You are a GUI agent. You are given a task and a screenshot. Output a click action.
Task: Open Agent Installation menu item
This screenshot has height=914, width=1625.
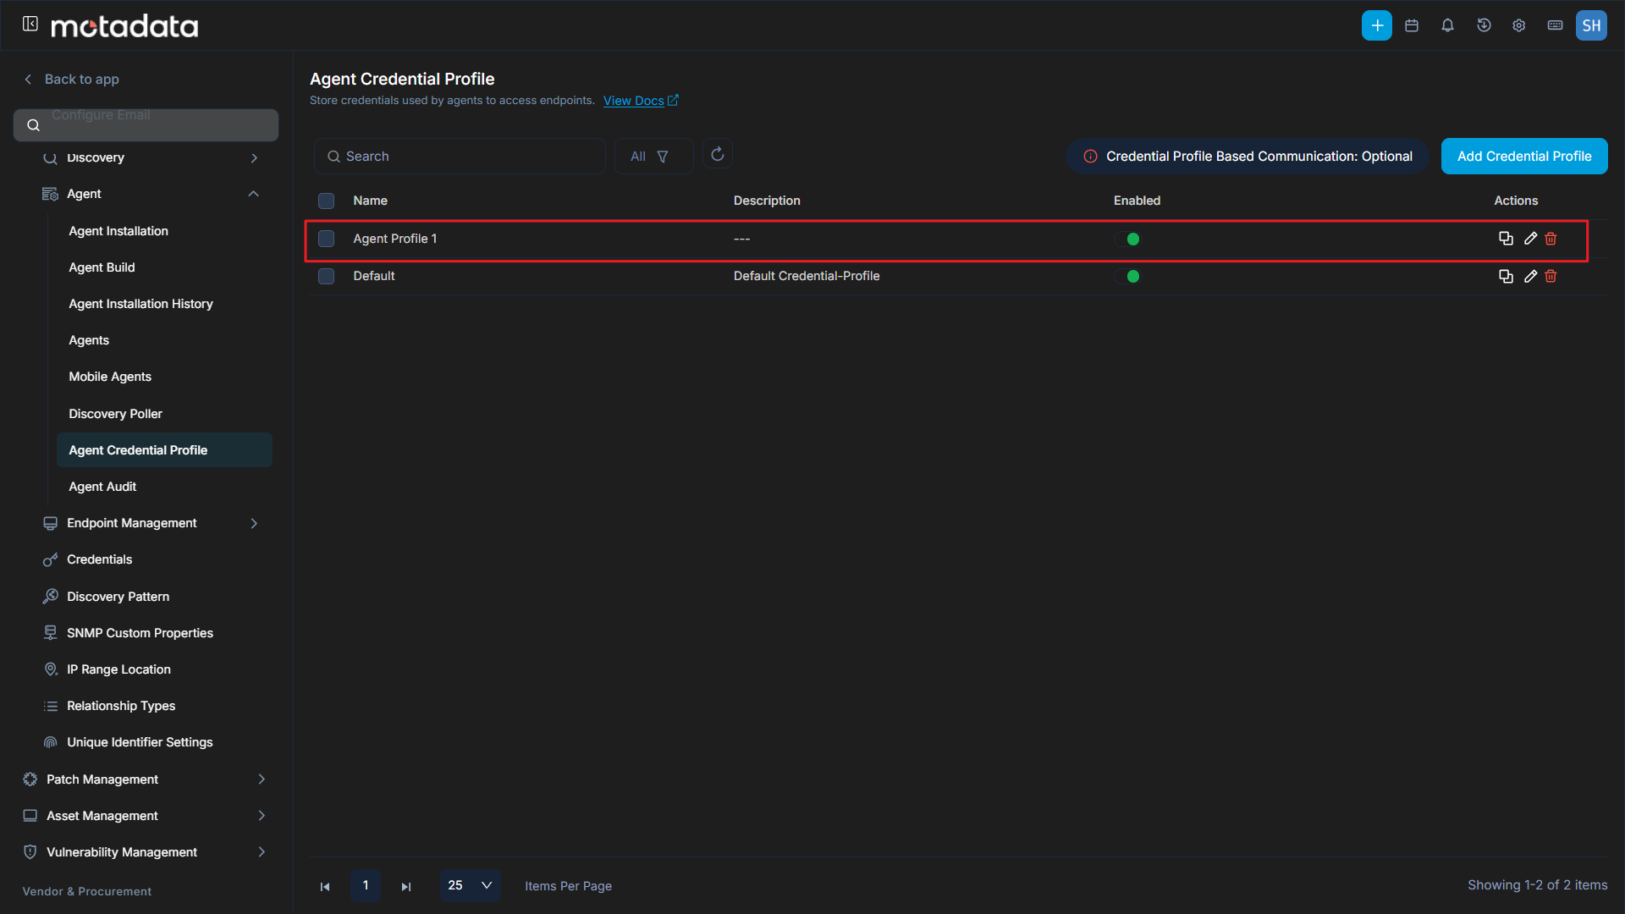[118, 231]
